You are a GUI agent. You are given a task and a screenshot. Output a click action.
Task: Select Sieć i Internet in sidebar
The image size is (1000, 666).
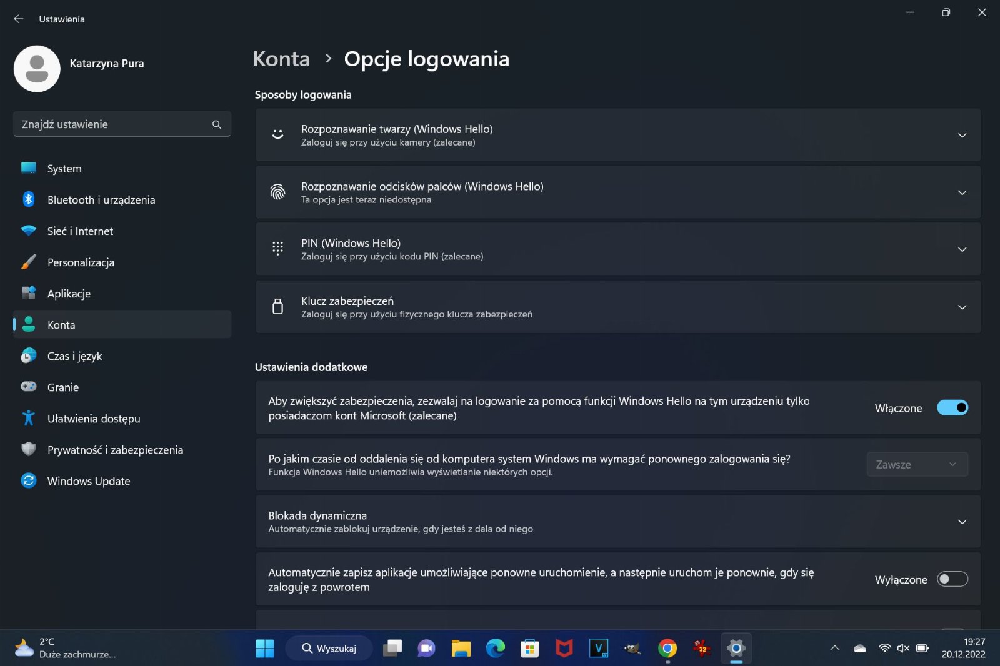tap(80, 231)
